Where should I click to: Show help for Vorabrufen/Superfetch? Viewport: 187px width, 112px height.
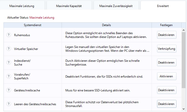coord(9,76)
